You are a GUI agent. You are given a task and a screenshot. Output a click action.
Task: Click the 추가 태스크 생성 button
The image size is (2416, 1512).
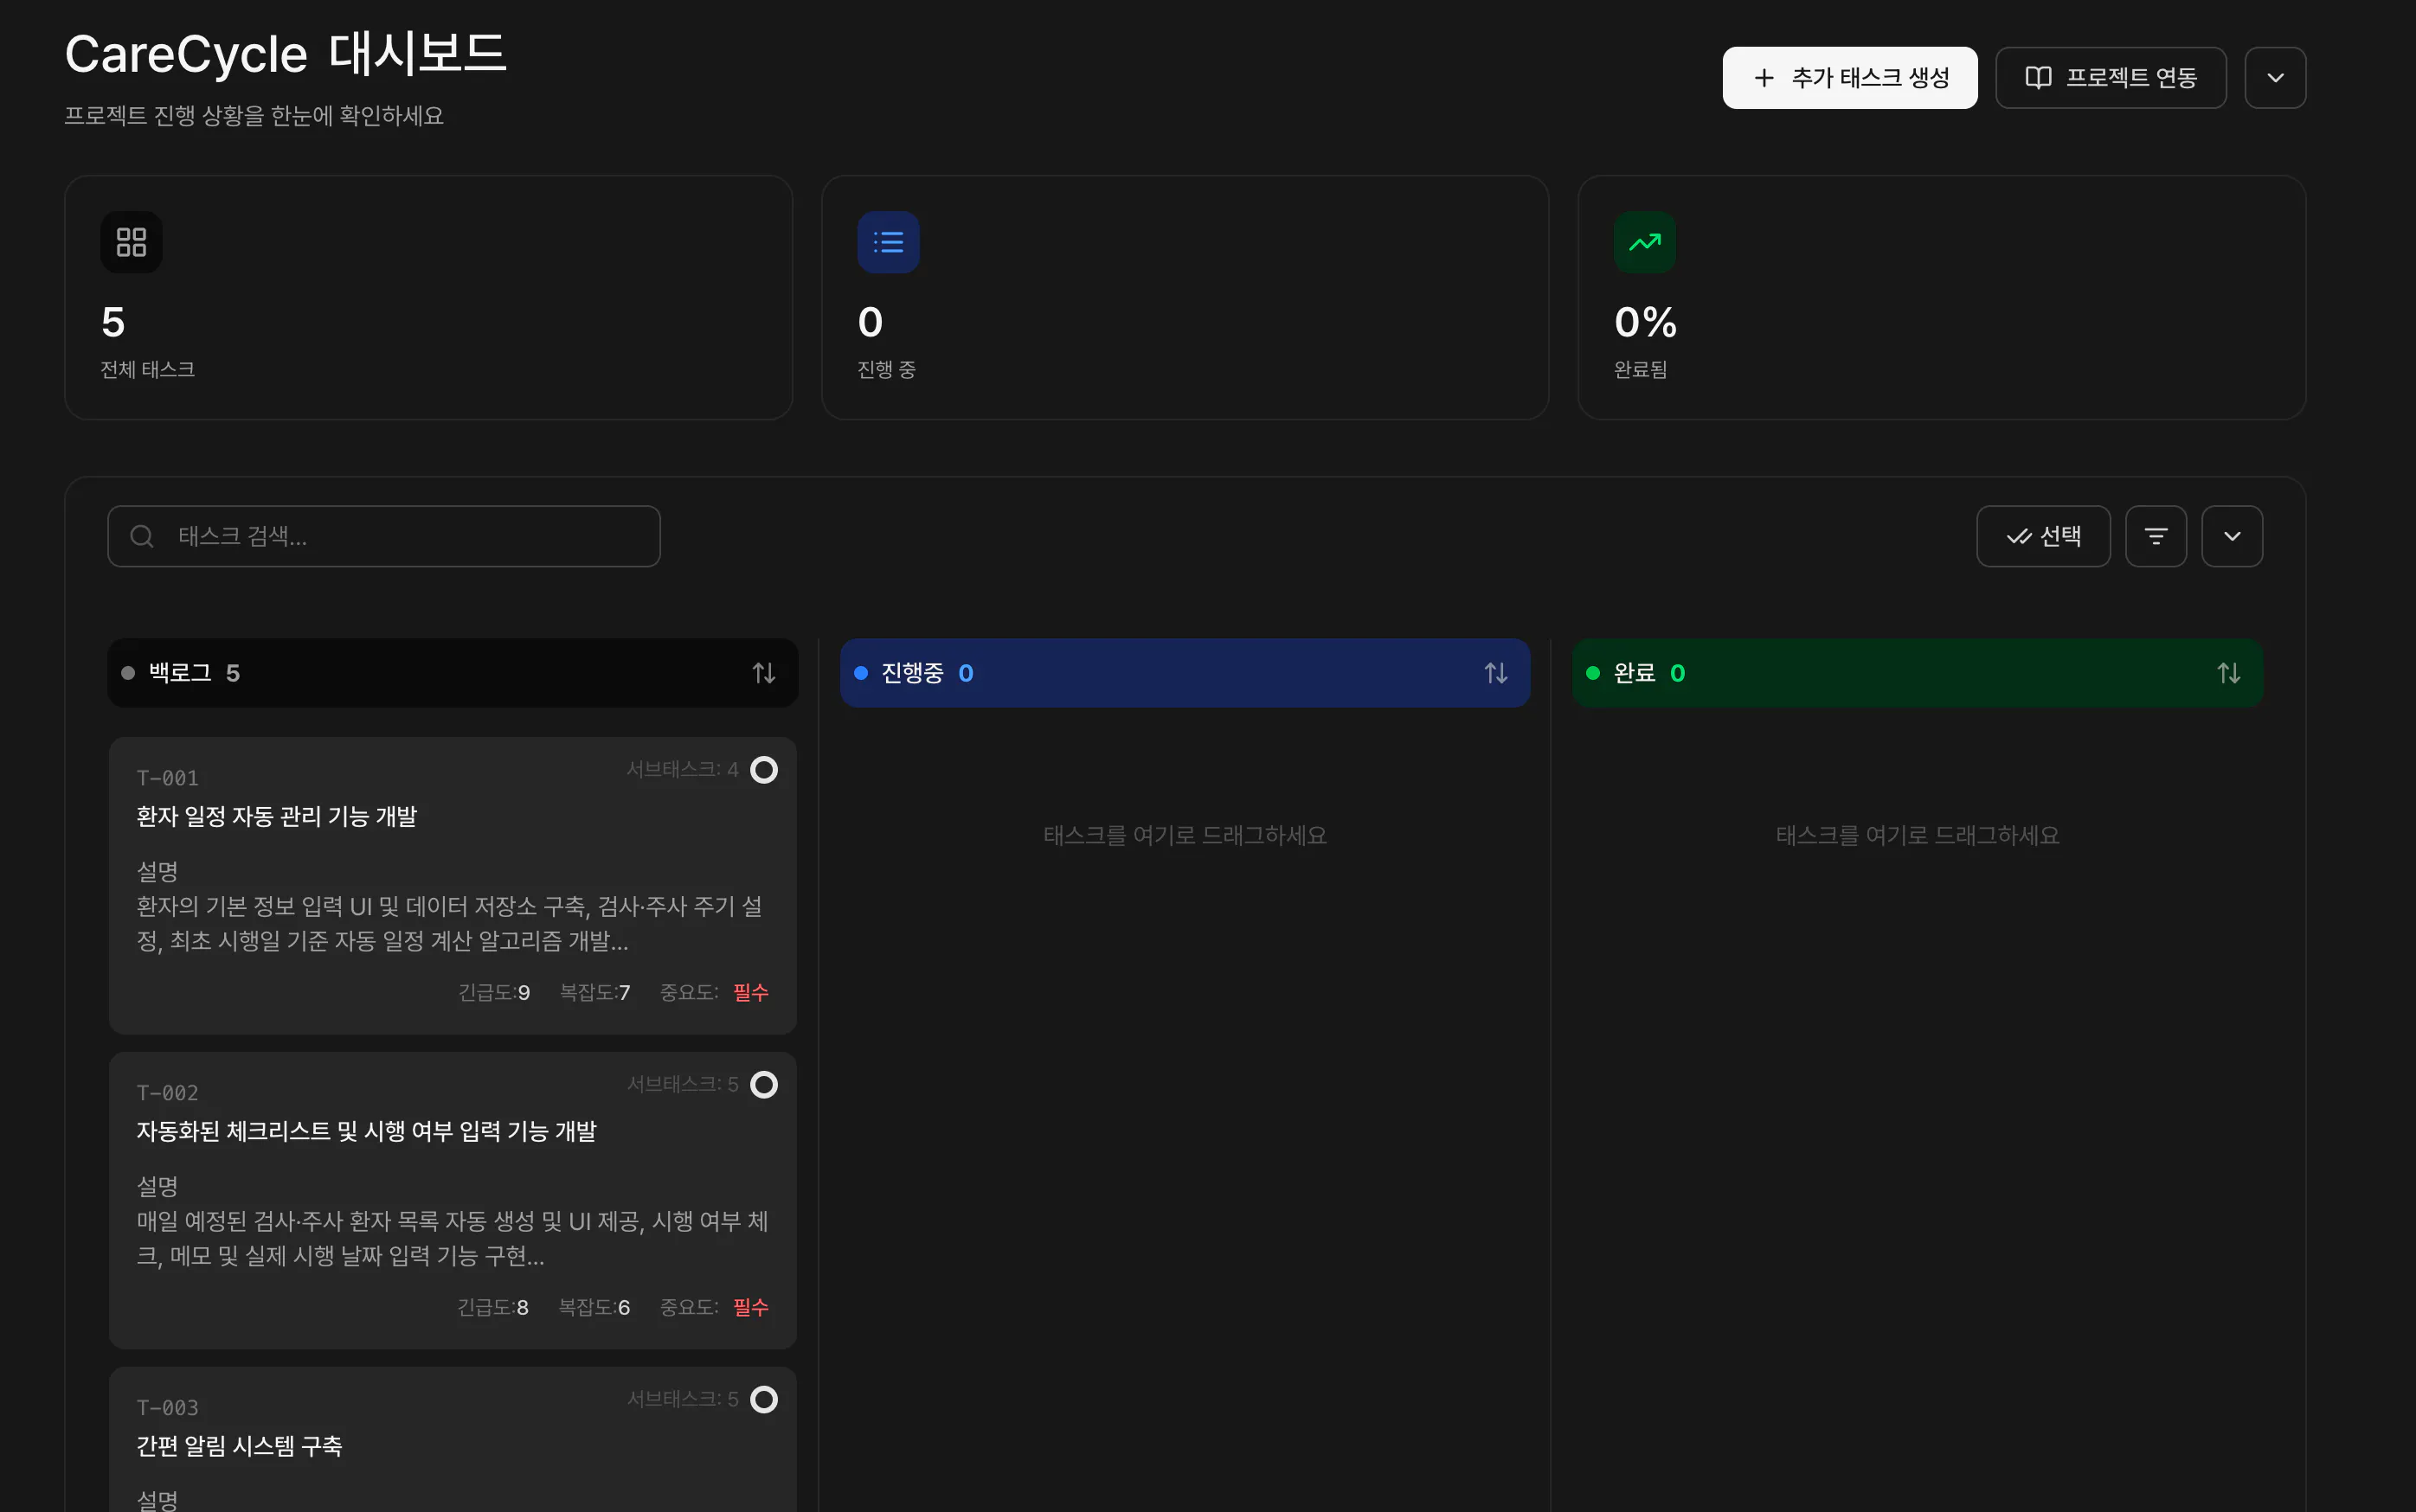1848,78
